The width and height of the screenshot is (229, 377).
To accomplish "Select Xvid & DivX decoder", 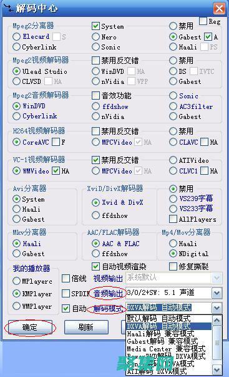I will pos(95,202).
